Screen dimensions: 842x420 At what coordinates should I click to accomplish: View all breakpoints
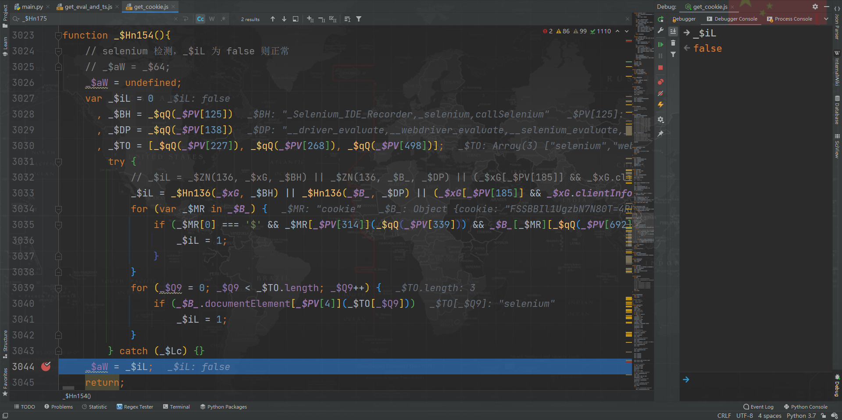[660, 82]
